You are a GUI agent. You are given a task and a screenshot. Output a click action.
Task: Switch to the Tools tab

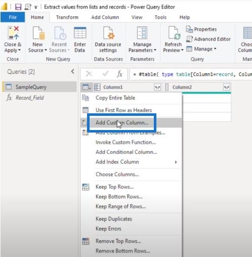[x=160, y=17]
